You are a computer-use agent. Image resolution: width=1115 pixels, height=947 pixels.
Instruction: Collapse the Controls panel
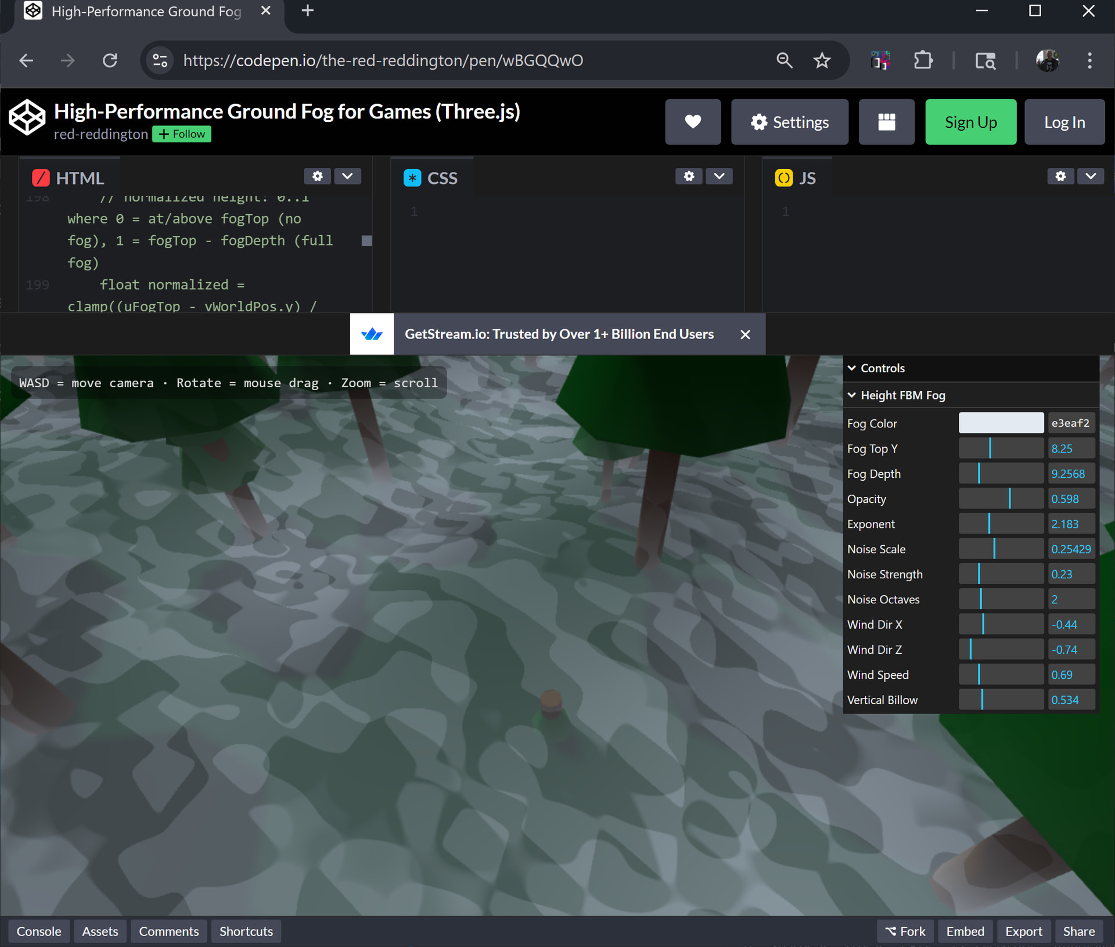click(x=883, y=368)
